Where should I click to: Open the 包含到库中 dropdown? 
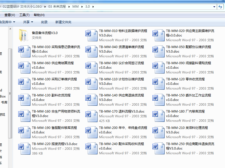pyautogui.click(x=8, y=22)
